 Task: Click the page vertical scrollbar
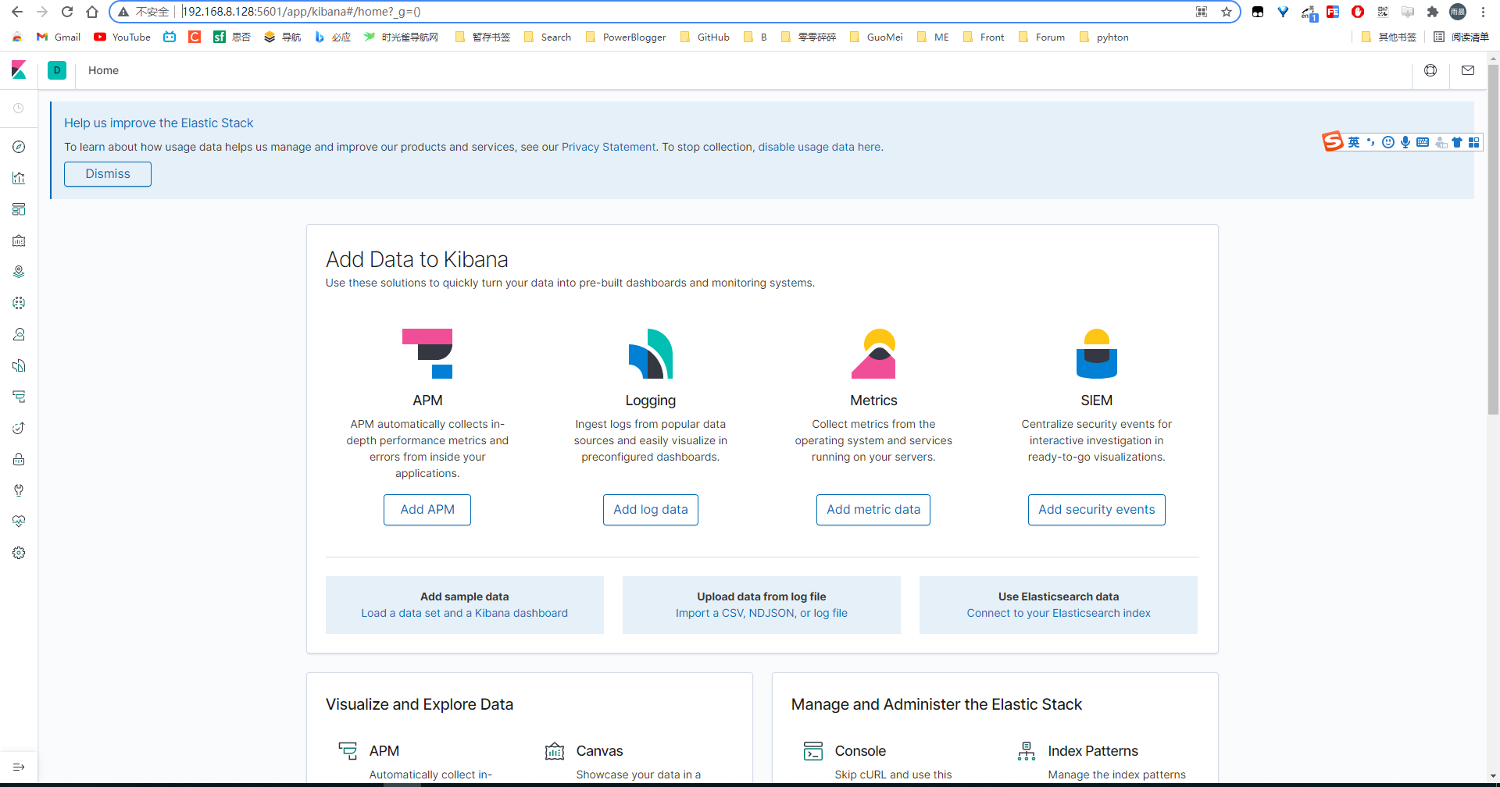pyautogui.click(x=1494, y=238)
